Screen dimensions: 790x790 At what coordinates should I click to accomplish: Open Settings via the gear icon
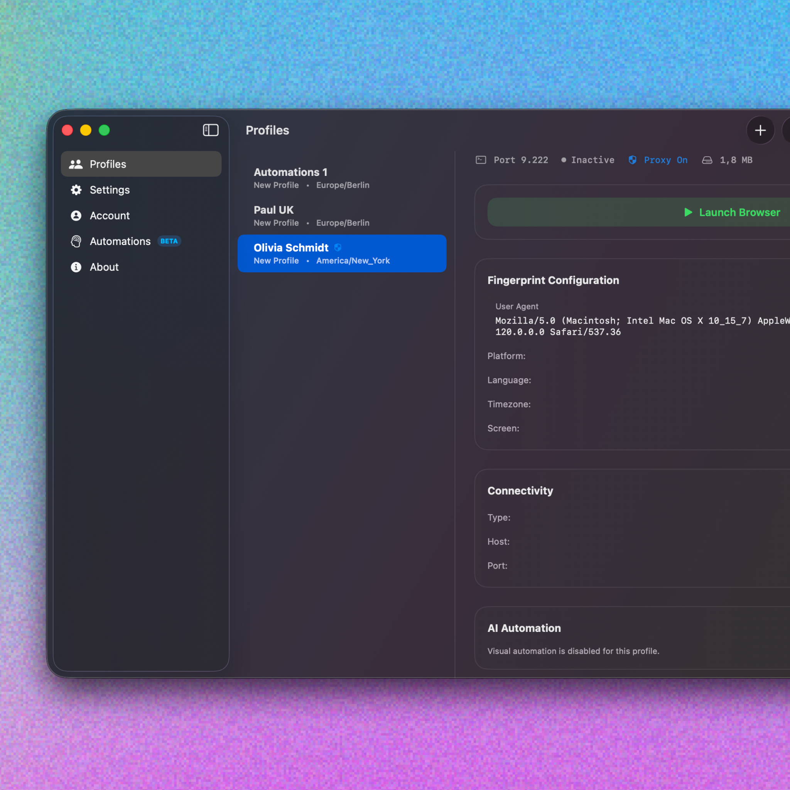pyautogui.click(x=76, y=190)
